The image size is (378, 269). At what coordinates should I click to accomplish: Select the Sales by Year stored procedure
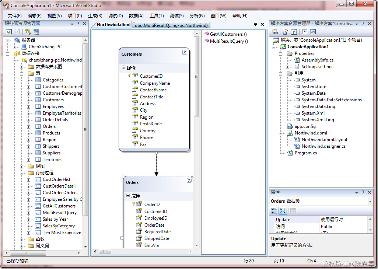(x=55, y=219)
